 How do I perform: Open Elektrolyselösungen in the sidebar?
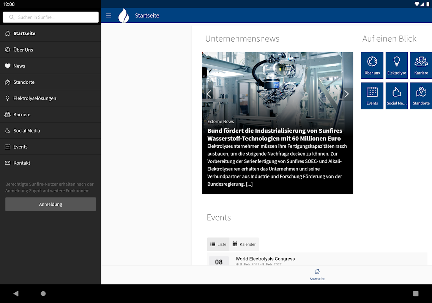pos(50,98)
